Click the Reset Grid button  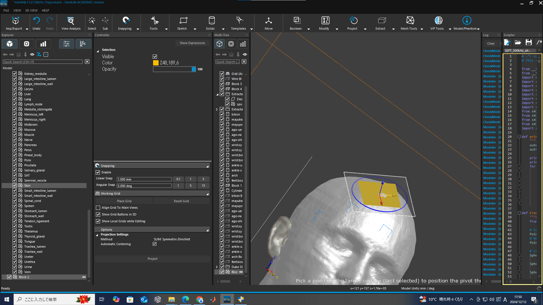click(x=181, y=201)
